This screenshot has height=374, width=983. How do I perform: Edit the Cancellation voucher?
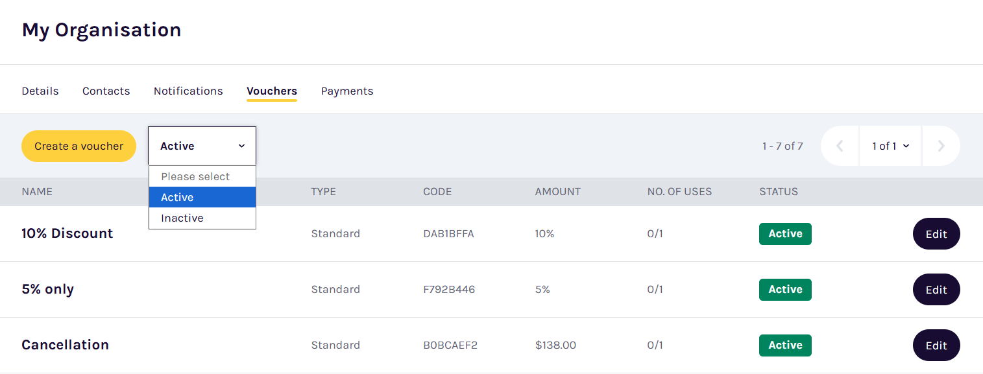(x=936, y=345)
